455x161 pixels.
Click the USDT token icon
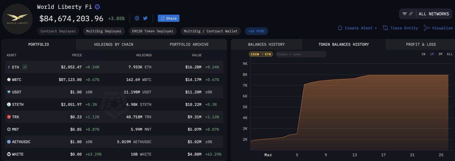(9, 92)
